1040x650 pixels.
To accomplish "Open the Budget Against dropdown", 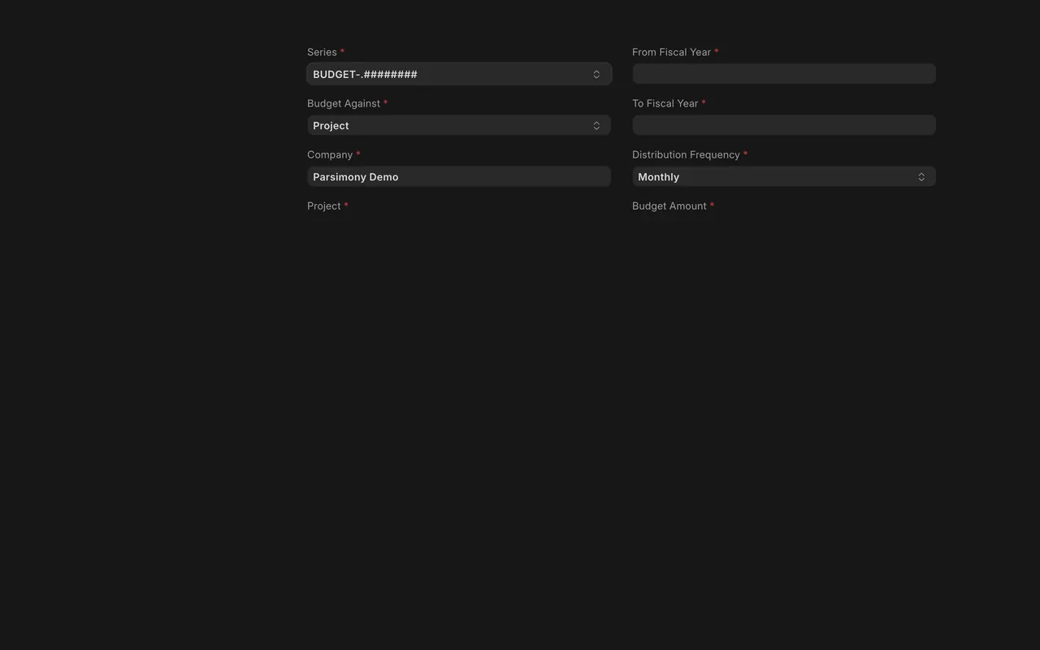I will tap(459, 125).
